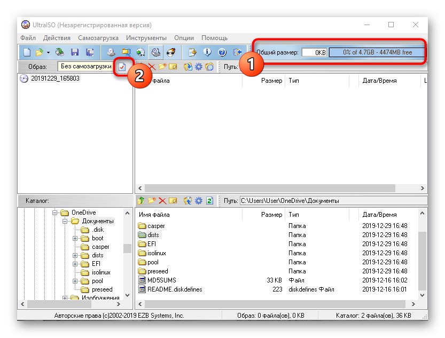Expand the pool folder in tree
The height and width of the screenshot is (338, 445).
(75, 281)
